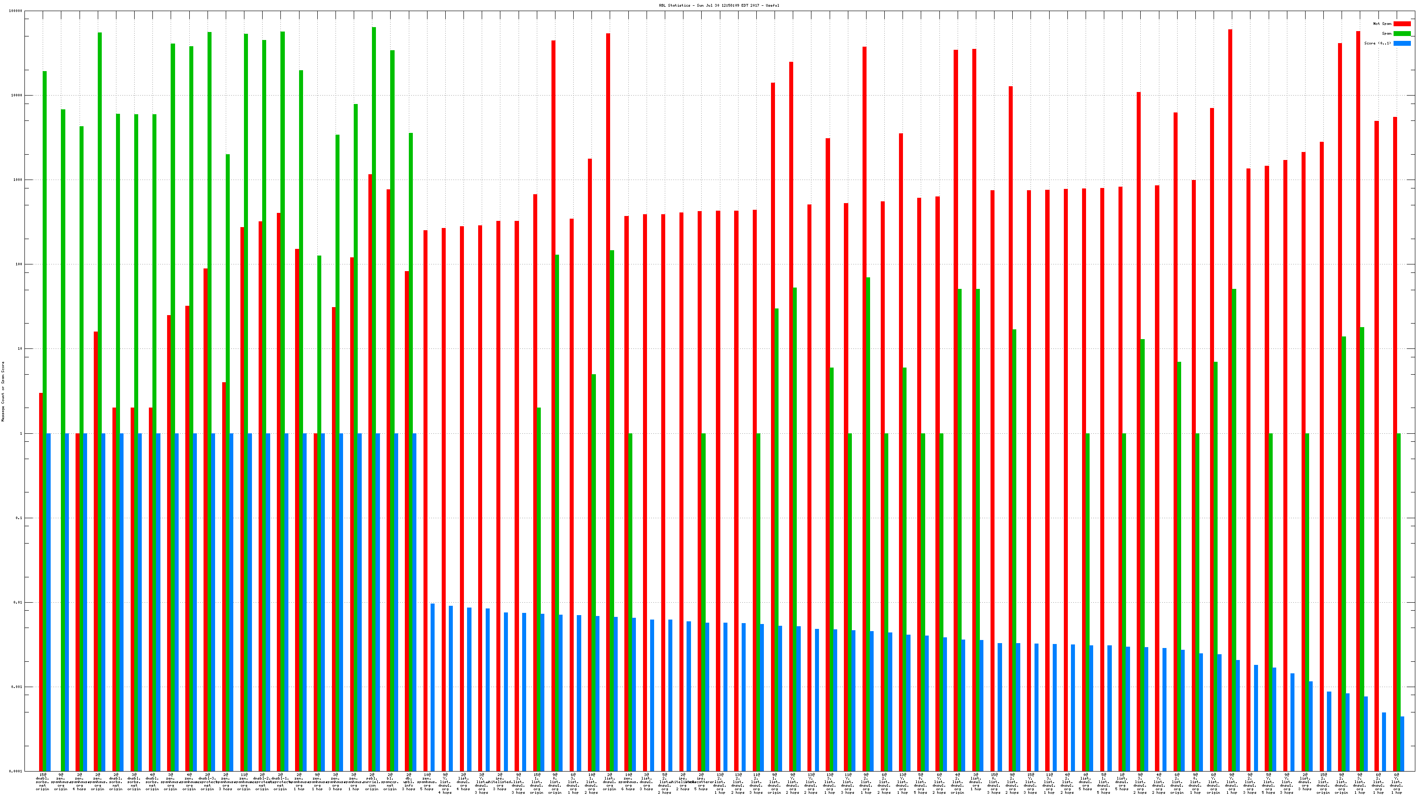
Task: Click the 'db.wpbl.info 3 hops' x-axis label
Action: (408, 782)
